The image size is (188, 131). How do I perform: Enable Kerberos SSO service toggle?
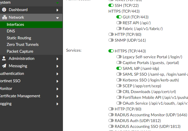119,80
